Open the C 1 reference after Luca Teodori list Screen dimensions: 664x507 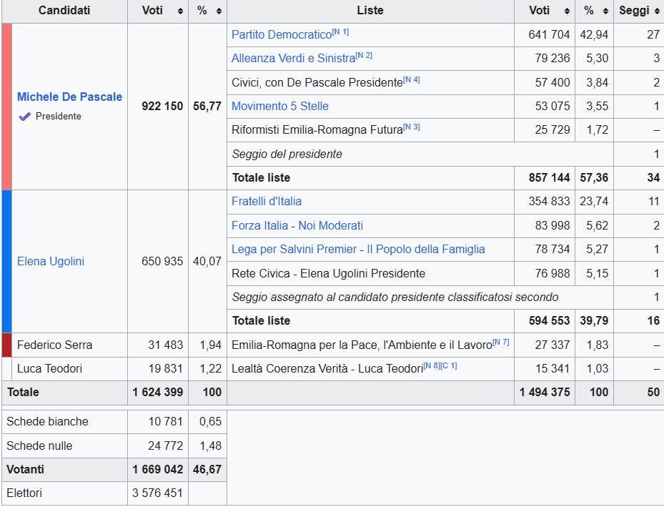click(450, 366)
